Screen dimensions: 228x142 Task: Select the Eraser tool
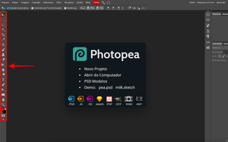pos(3,59)
